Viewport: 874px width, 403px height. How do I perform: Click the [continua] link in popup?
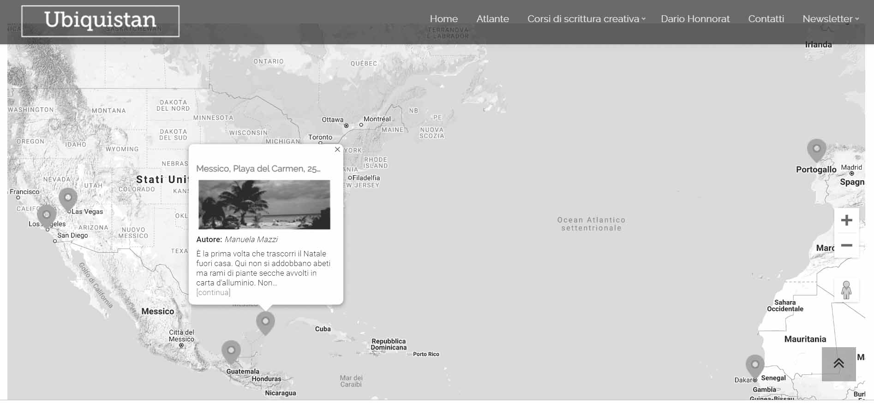coord(213,292)
